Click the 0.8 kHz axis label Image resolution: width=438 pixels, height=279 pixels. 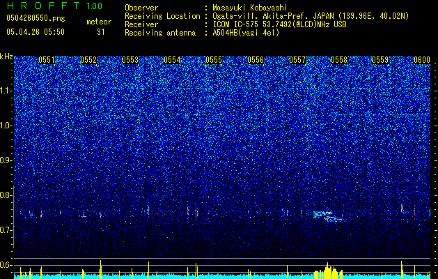coord(6,195)
